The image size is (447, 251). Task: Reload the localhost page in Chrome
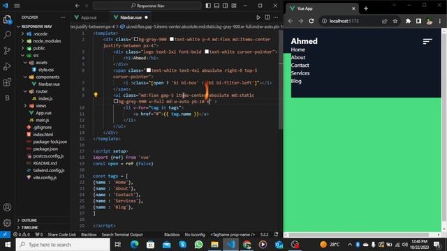tap(312, 21)
